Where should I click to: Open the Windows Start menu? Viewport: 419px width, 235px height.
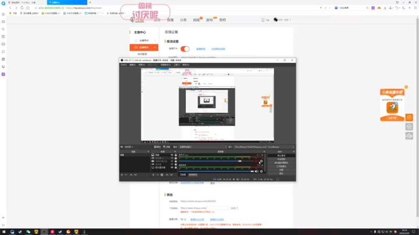4,232
